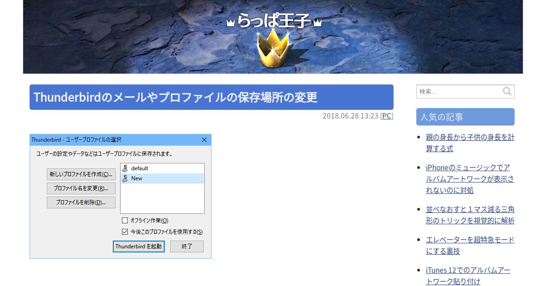The height and width of the screenshot is (286, 546).
Task: Click the default profile user icon
Action: click(x=125, y=168)
